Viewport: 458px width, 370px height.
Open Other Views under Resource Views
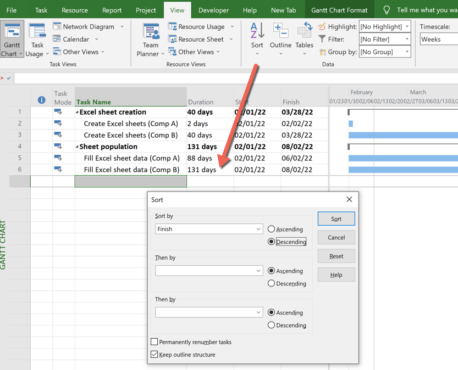[x=194, y=52]
